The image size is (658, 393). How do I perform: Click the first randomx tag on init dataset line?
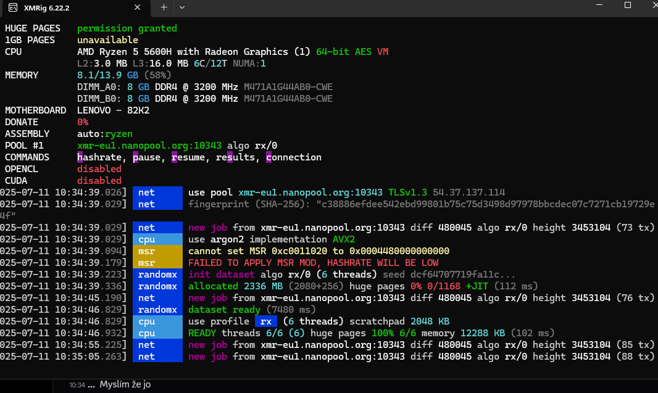pos(157,275)
